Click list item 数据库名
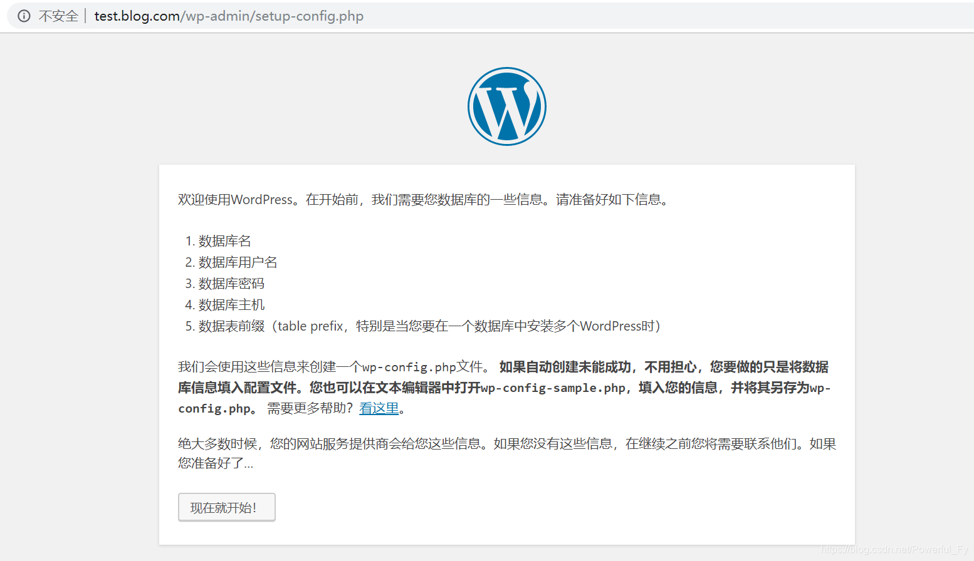 coord(224,241)
